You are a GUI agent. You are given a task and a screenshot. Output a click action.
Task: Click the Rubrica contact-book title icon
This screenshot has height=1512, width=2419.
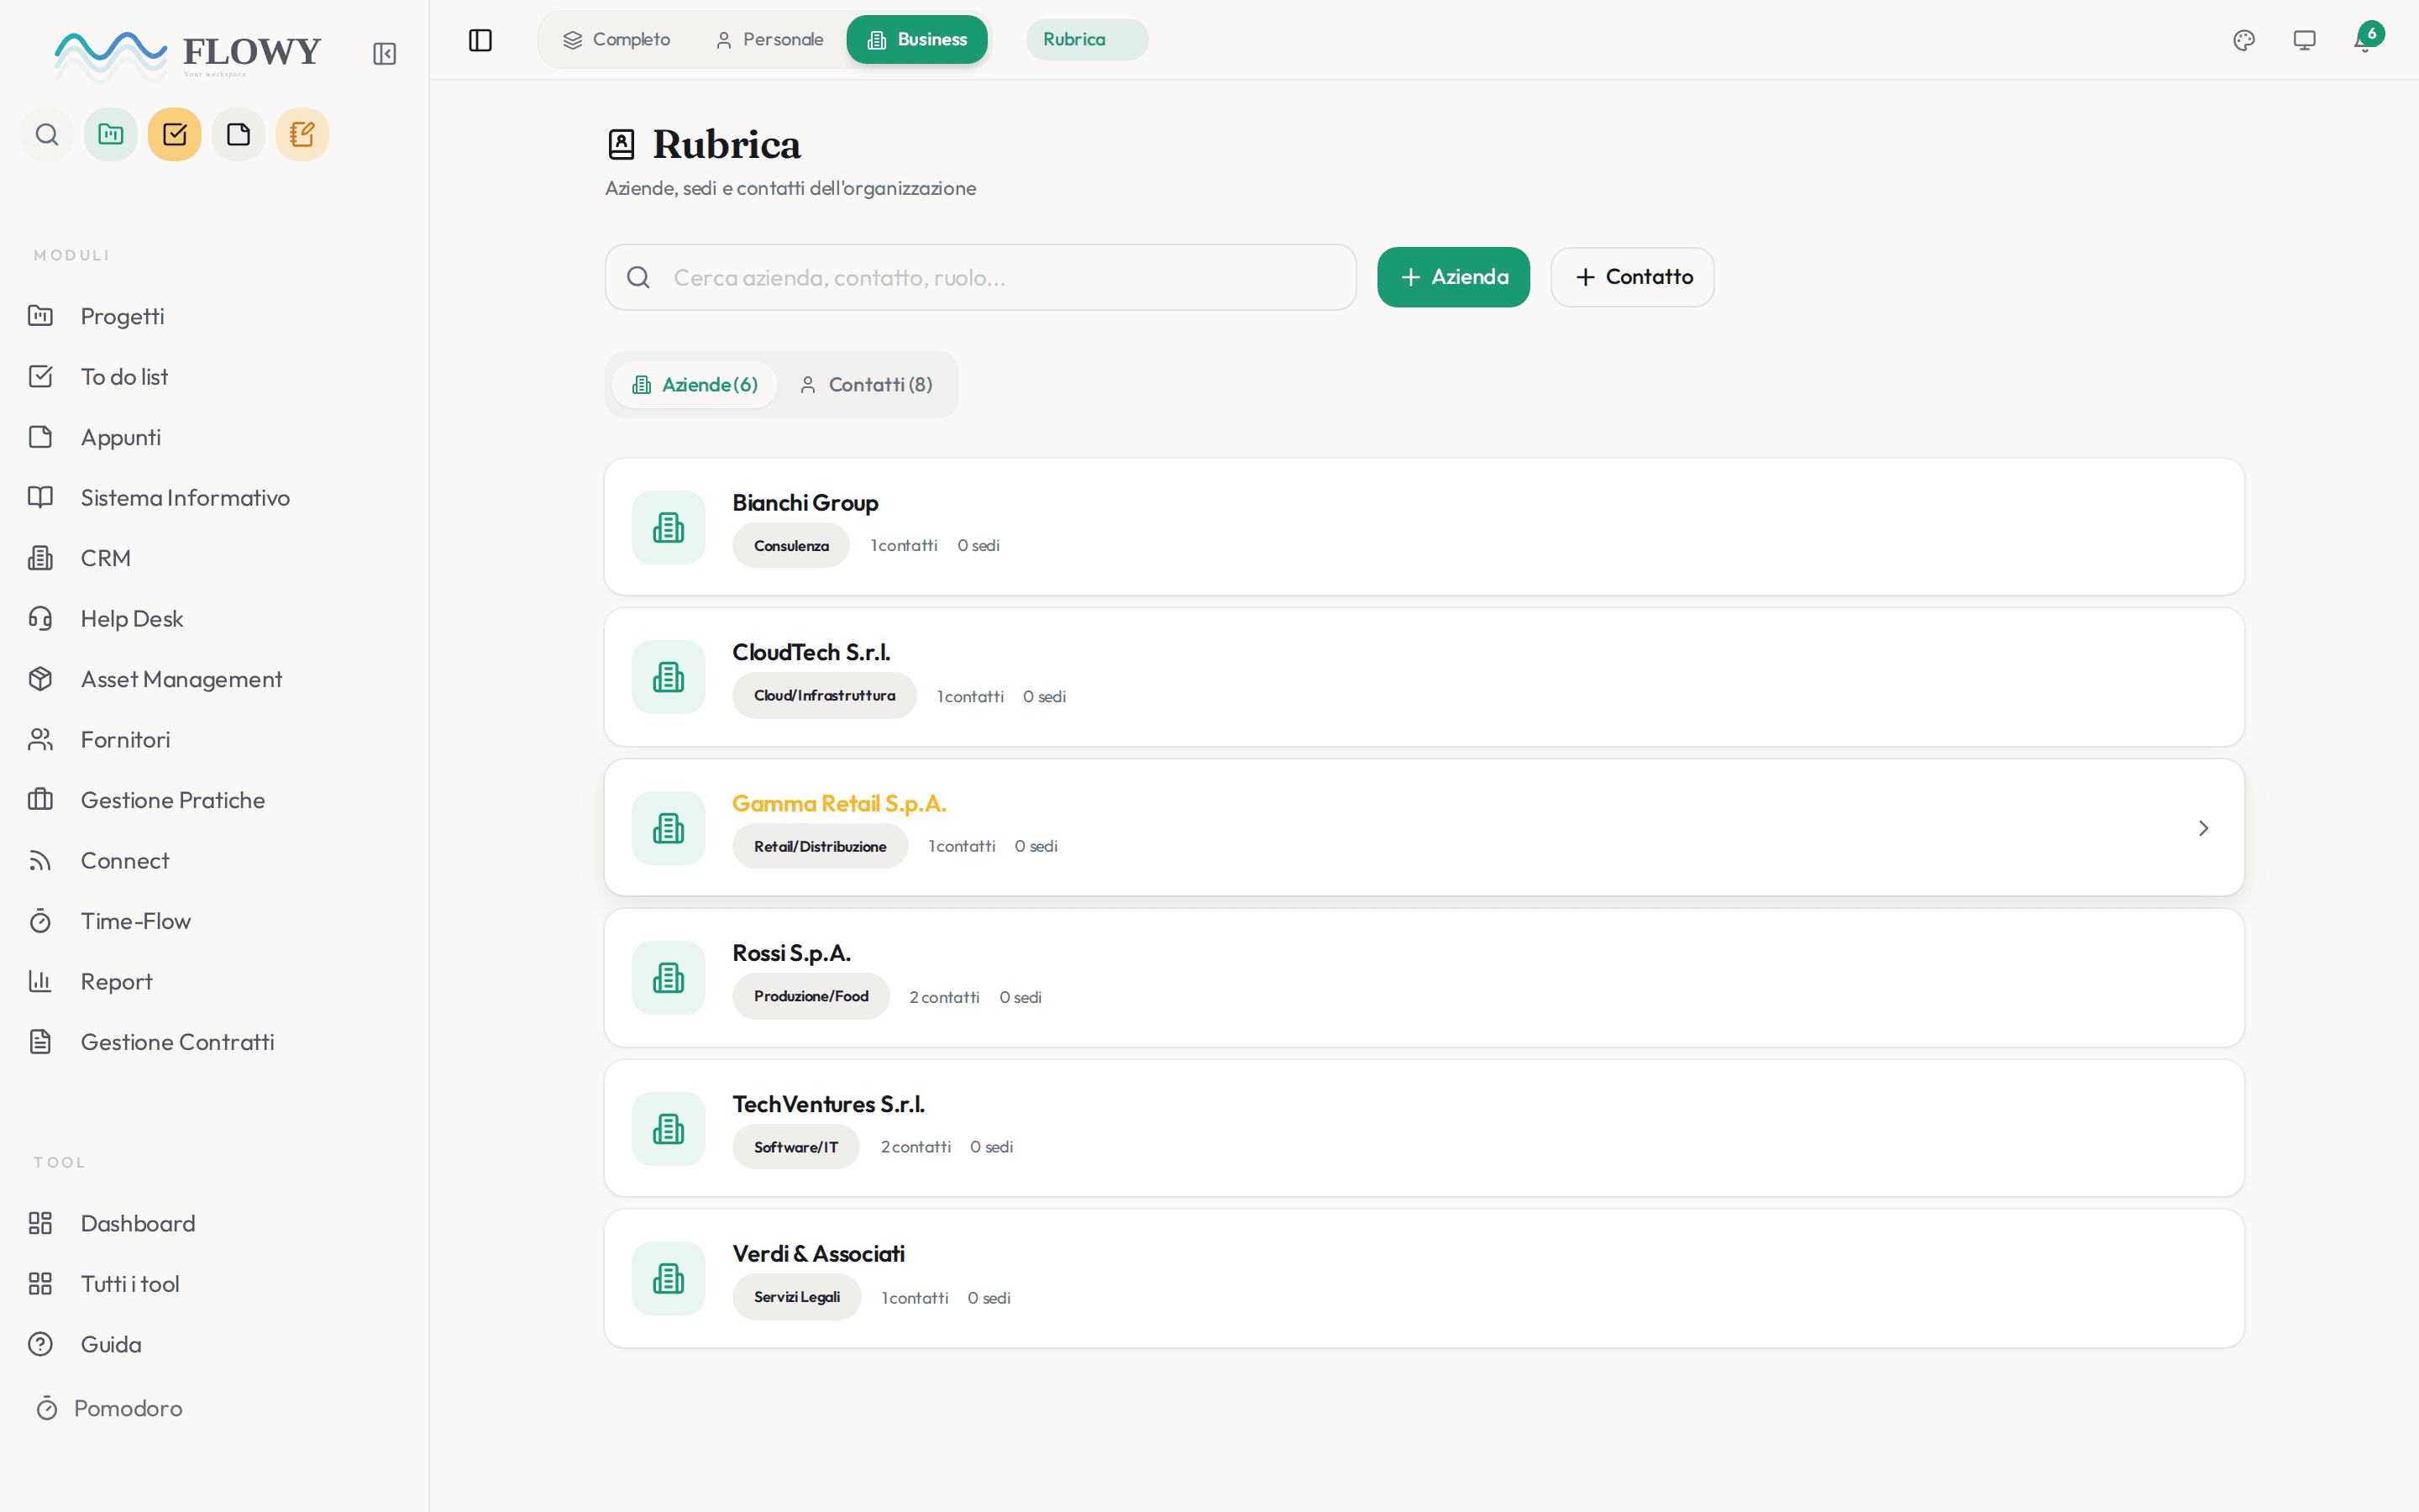[x=622, y=144]
